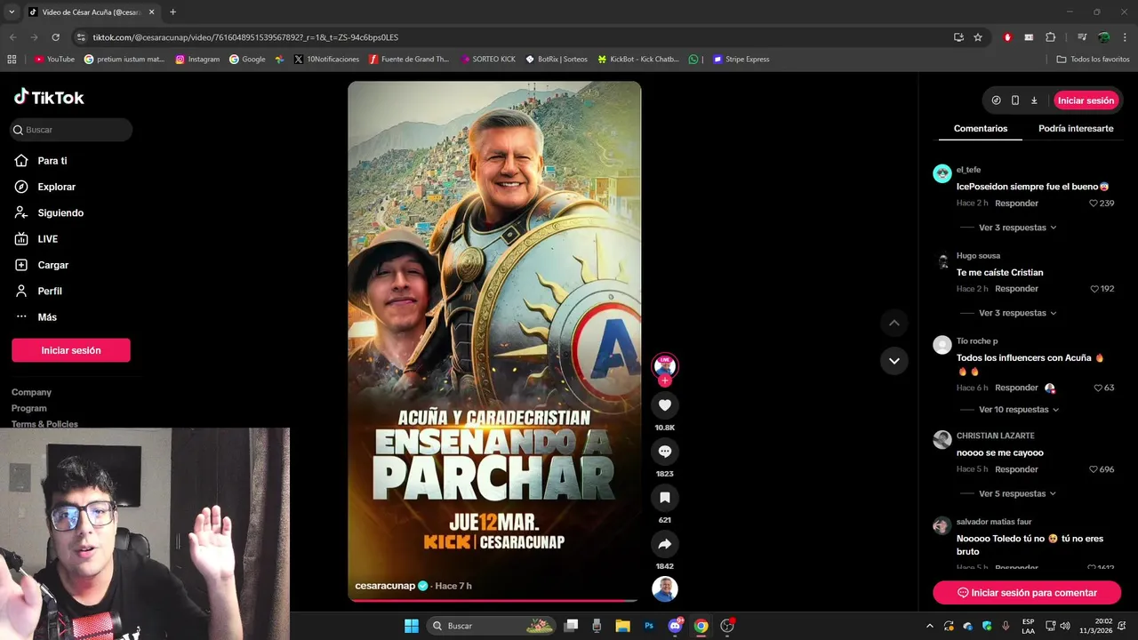The width and height of the screenshot is (1138, 640).
Task: Open the cesaracunap username link
Action: tap(385, 586)
